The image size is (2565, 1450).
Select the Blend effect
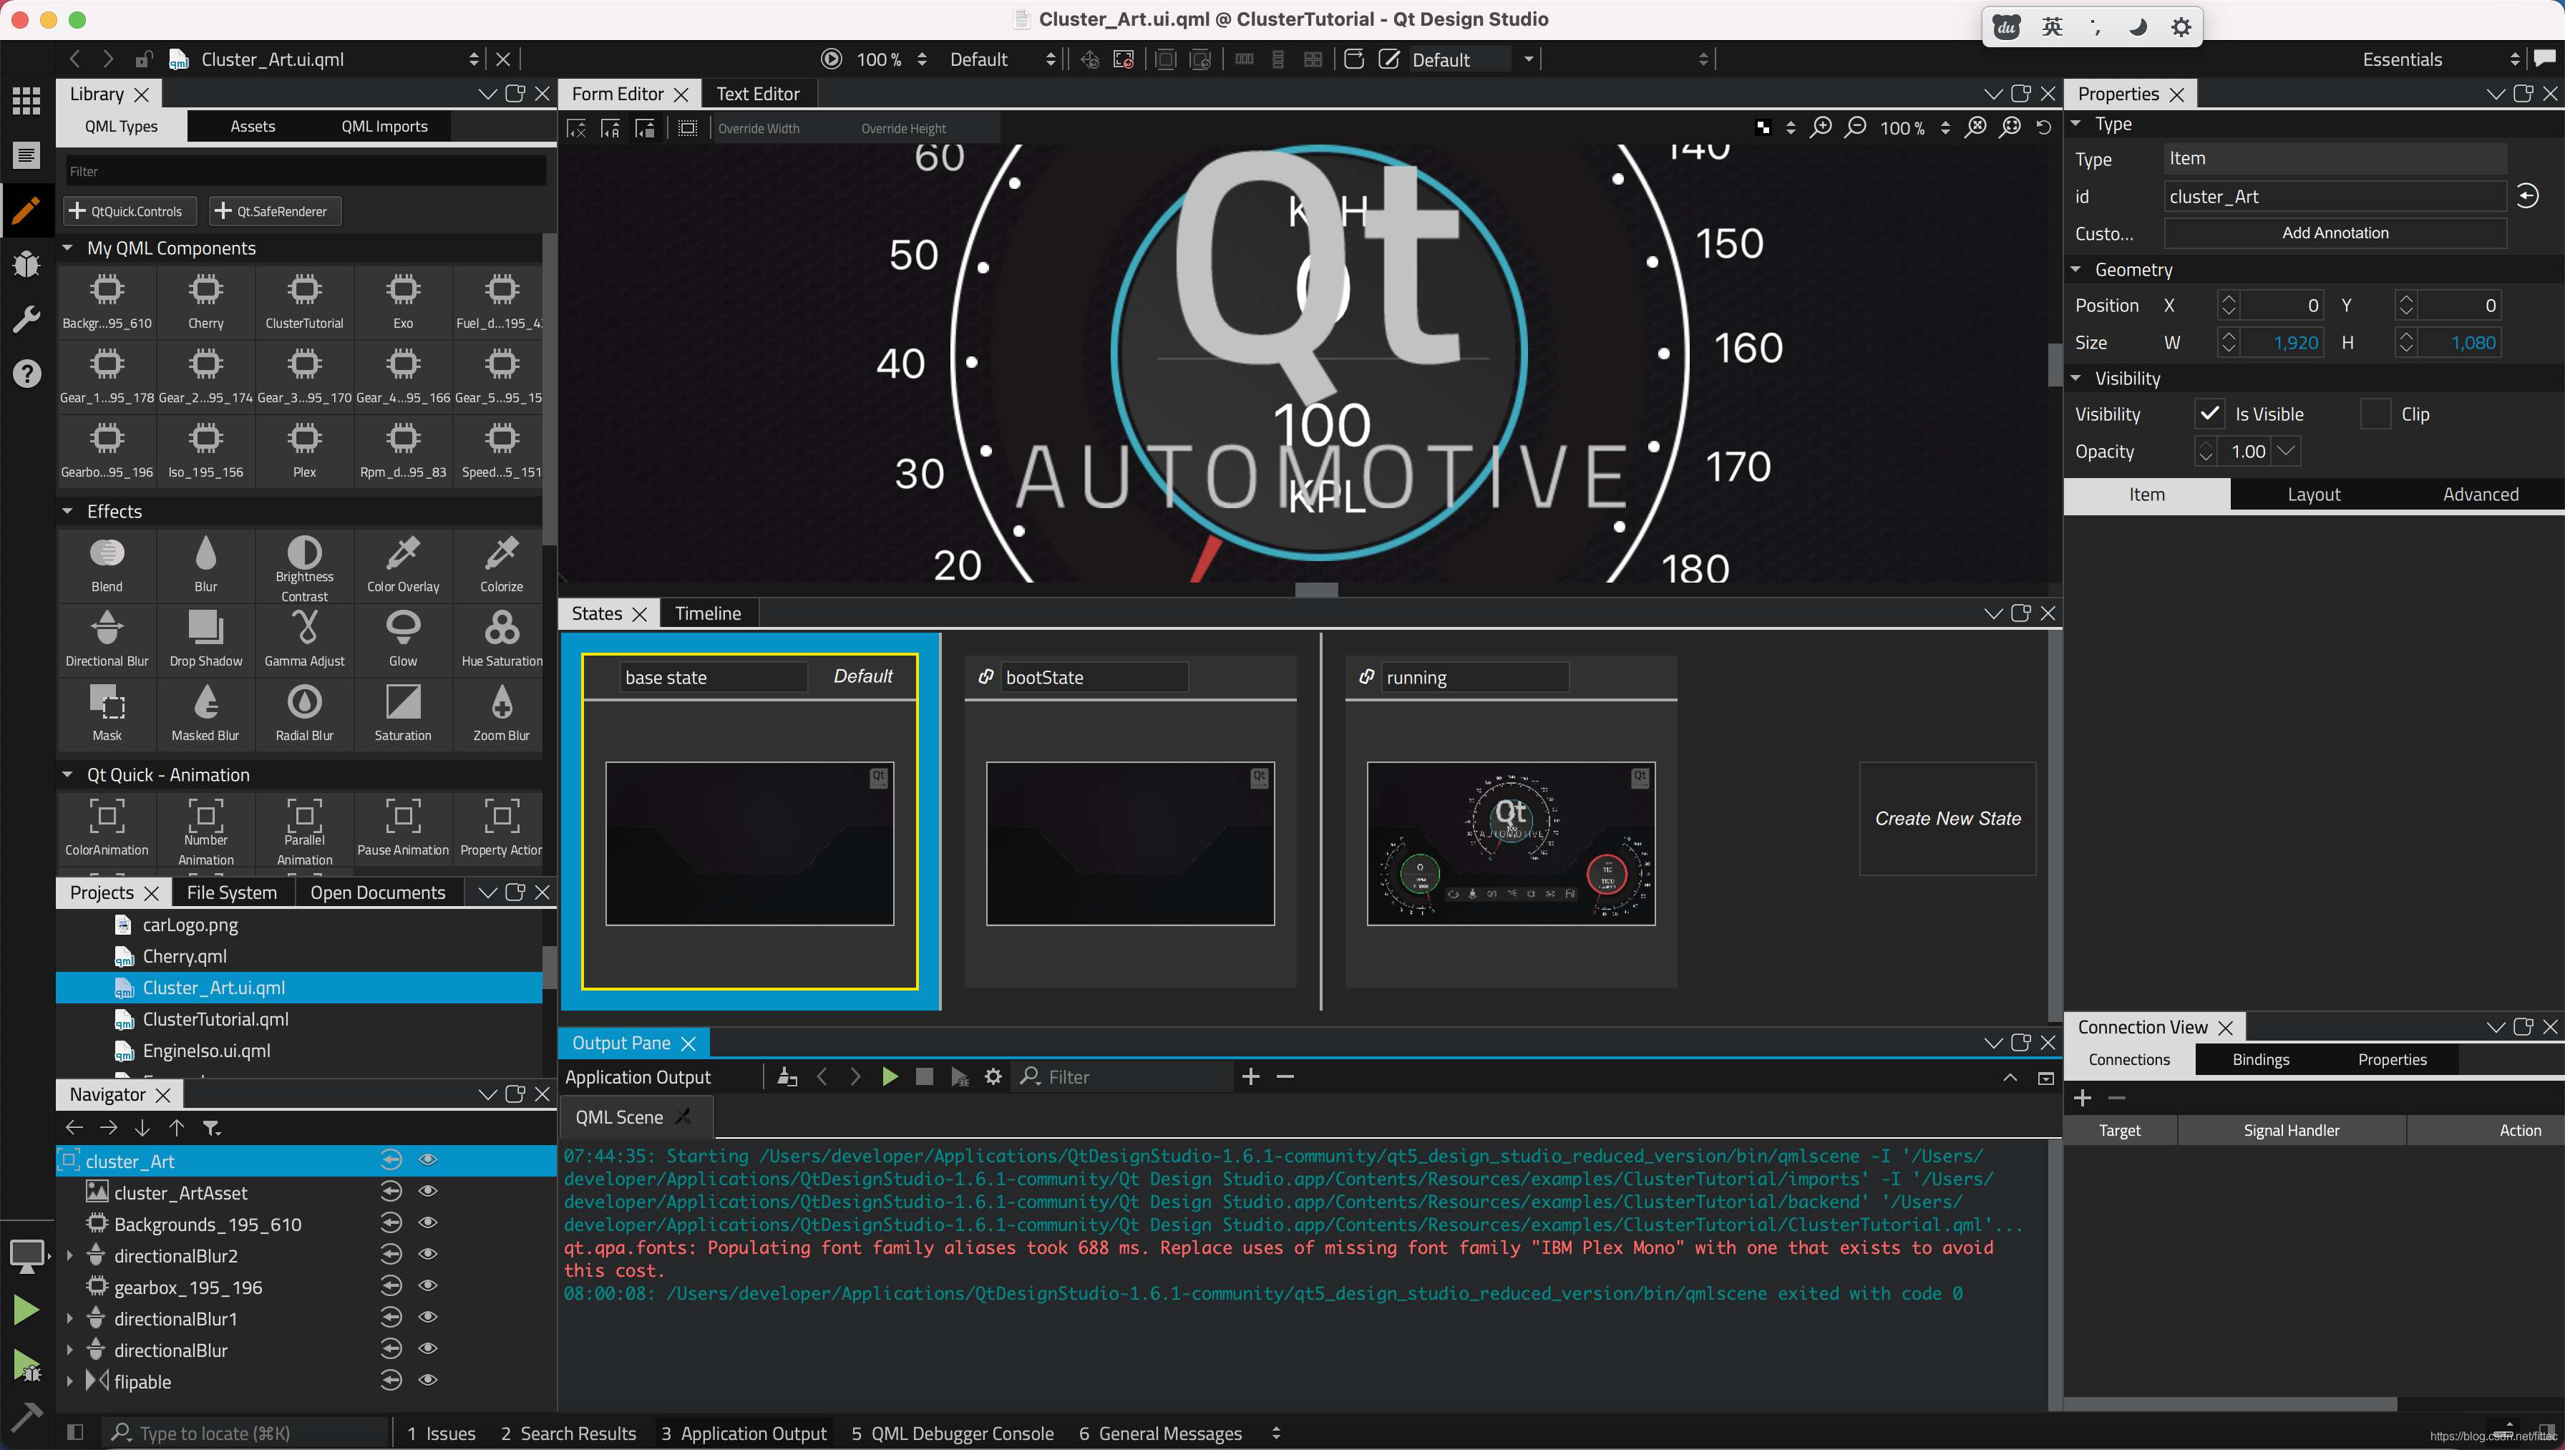[x=107, y=564]
